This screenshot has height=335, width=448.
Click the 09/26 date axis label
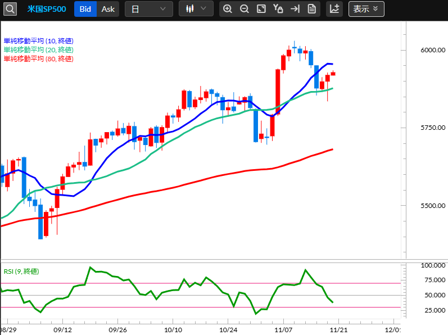point(117,330)
